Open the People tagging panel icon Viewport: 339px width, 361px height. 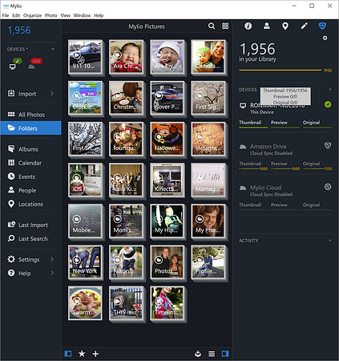[x=267, y=26]
